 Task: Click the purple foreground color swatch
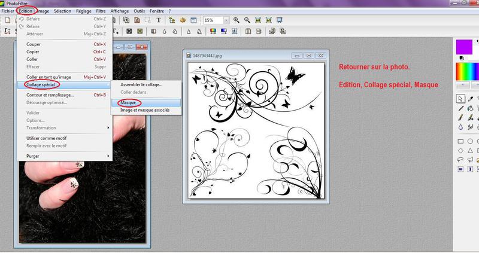tap(463, 47)
